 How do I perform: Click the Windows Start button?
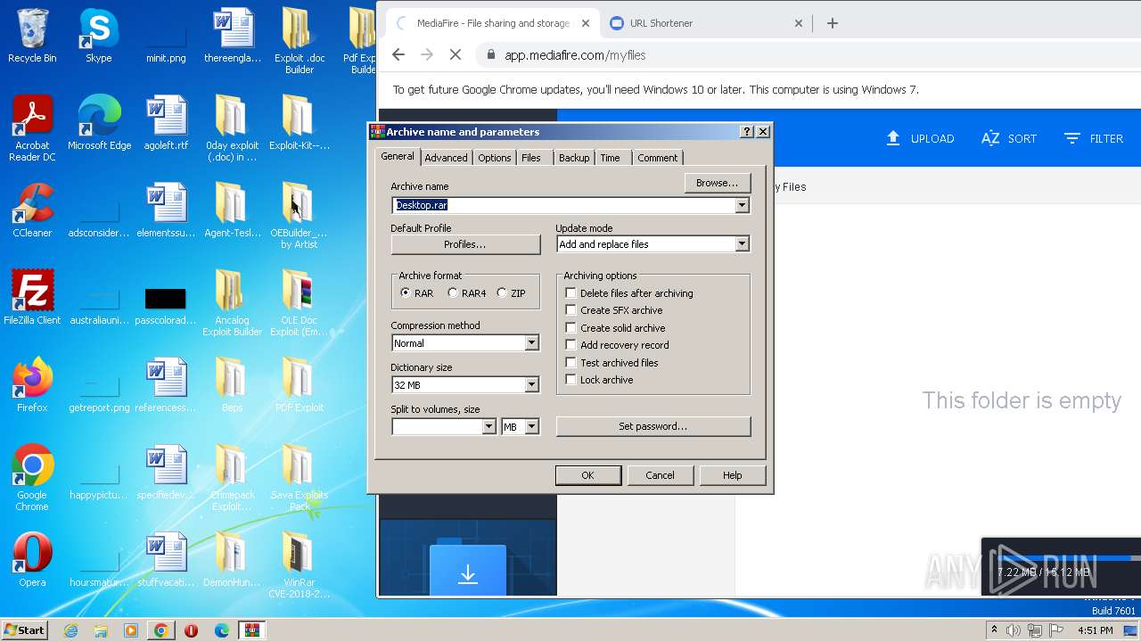24,630
